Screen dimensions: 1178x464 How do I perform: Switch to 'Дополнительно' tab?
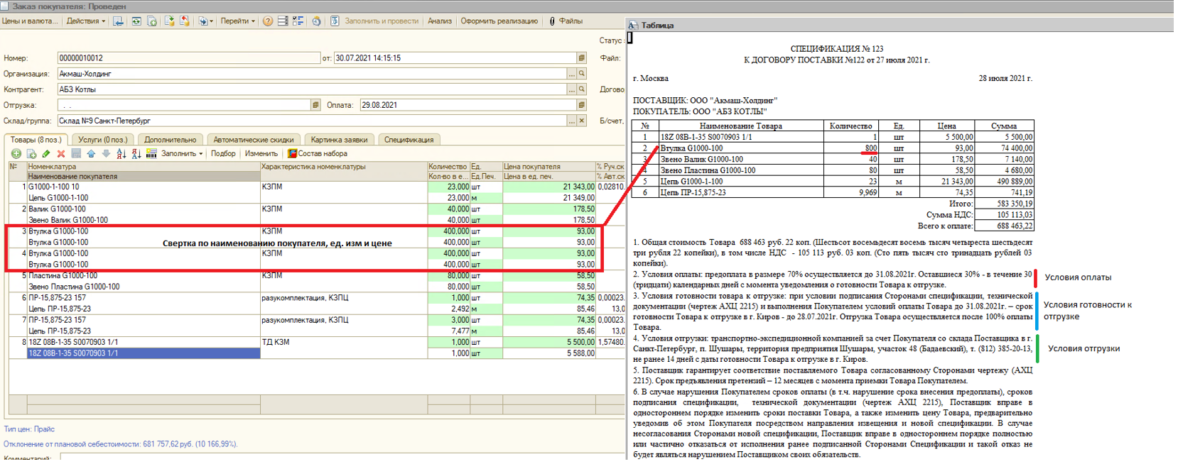[x=171, y=140]
